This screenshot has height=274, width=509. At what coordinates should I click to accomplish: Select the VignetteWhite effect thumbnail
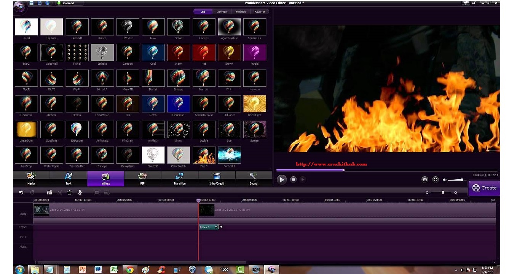click(229, 27)
